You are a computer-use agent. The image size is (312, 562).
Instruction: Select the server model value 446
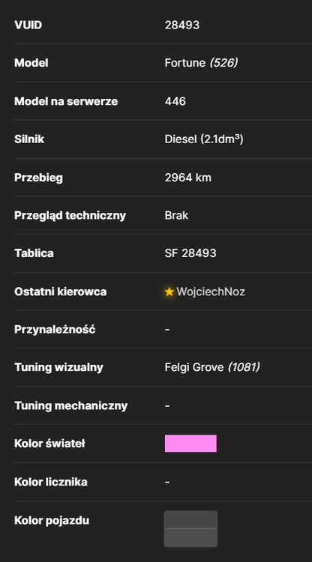[x=175, y=101]
